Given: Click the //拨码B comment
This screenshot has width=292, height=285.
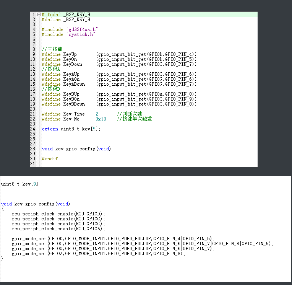Looking at the screenshot, I should coord(51,89).
